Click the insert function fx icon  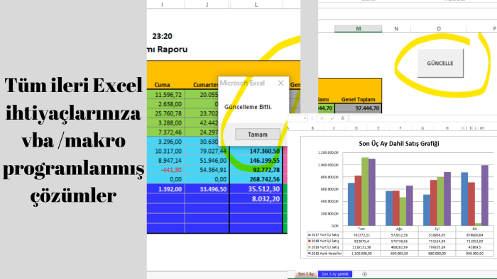tap(342, 118)
